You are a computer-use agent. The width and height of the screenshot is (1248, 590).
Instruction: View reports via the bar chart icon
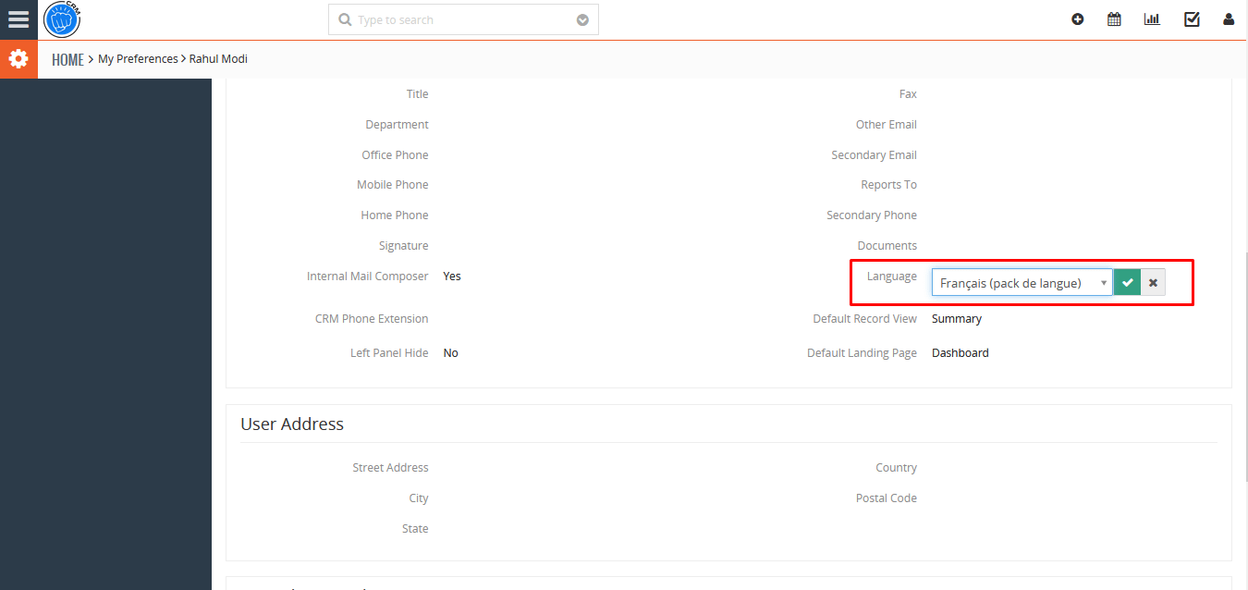pos(1151,18)
